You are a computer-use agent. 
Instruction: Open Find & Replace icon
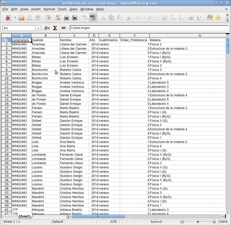click(x=210, y=17)
